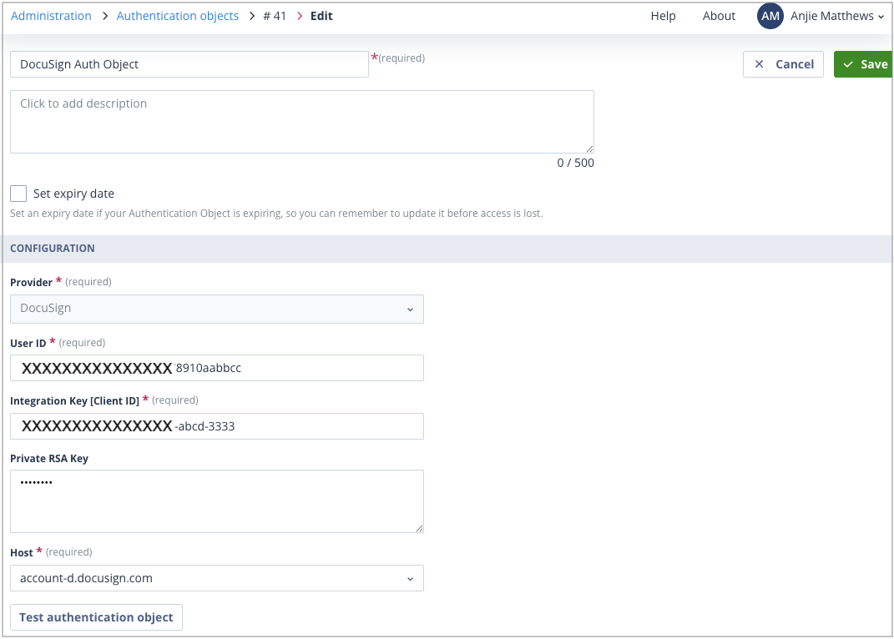Screen dimensions: 894x639
Task: Click the AM user avatar icon
Action: [770, 16]
